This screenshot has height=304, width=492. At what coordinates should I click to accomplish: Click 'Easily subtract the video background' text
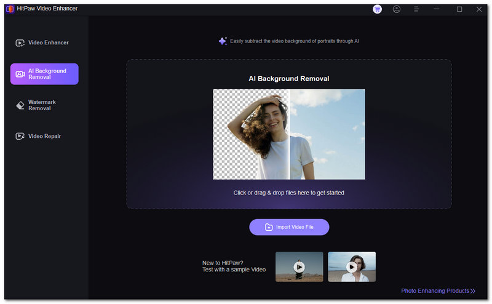click(x=295, y=41)
